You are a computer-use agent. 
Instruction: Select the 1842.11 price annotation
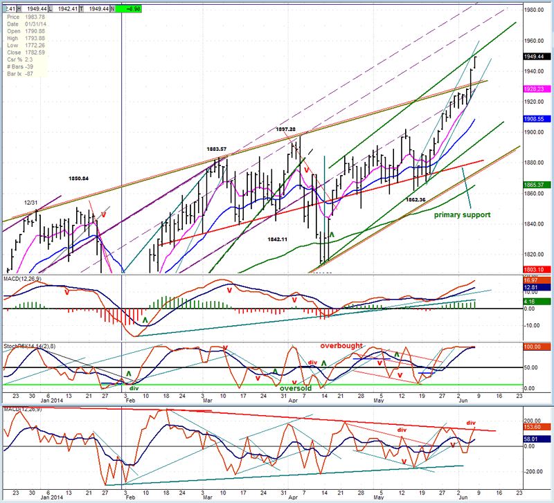pyautogui.click(x=278, y=239)
